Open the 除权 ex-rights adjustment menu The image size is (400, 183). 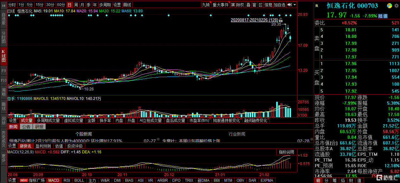pyautogui.click(x=240, y=5)
